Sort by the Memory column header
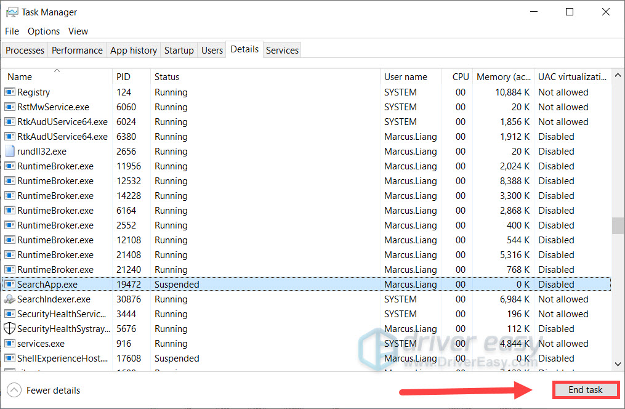625x409 pixels. [x=502, y=77]
